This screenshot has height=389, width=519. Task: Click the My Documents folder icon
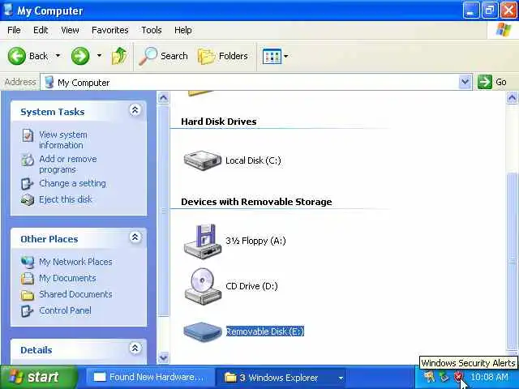[x=27, y=278]
